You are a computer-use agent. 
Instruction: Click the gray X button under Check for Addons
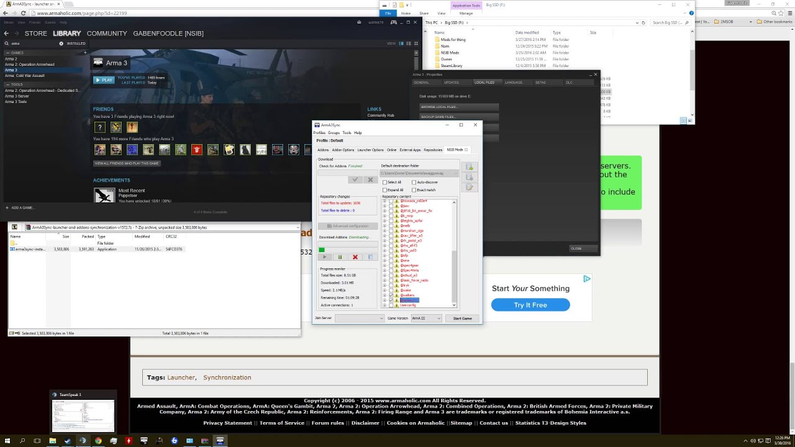[x=370, y=180]
